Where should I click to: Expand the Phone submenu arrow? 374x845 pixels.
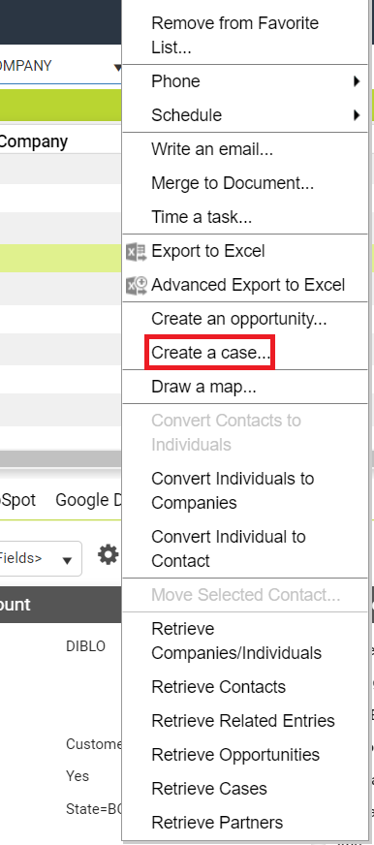357,81
